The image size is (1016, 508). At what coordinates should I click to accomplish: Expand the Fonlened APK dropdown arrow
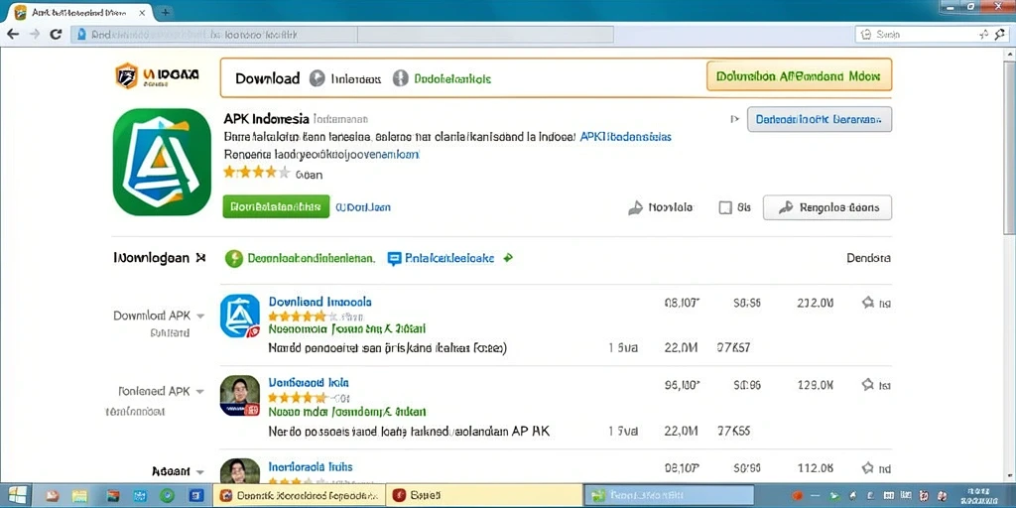(x=200, y=392)
